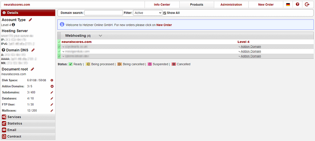Open the Filter dropdown set to Active

click(x=147, y=13)
